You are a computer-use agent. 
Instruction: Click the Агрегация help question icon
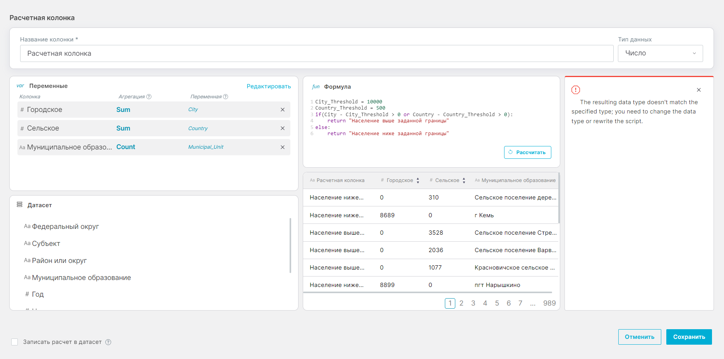[x=149, y=97]
